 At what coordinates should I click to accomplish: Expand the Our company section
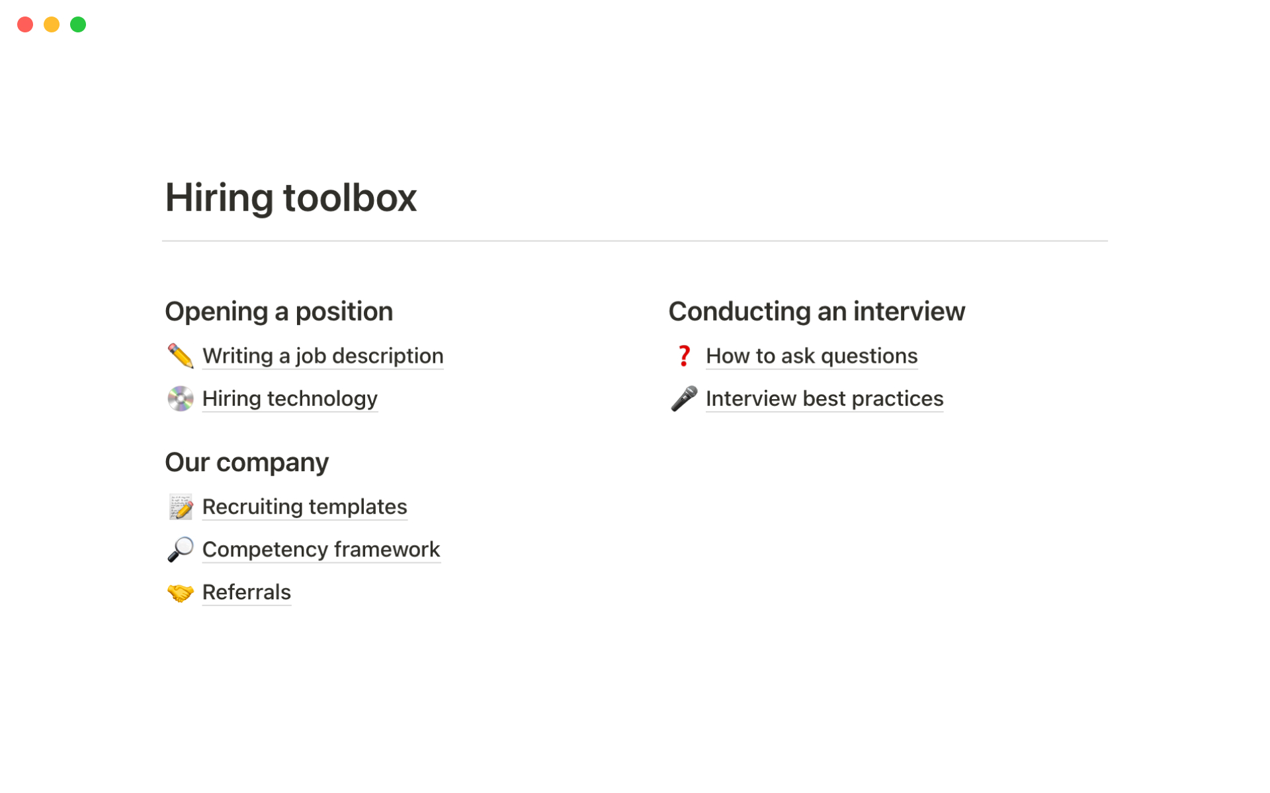tap(246, 461)
